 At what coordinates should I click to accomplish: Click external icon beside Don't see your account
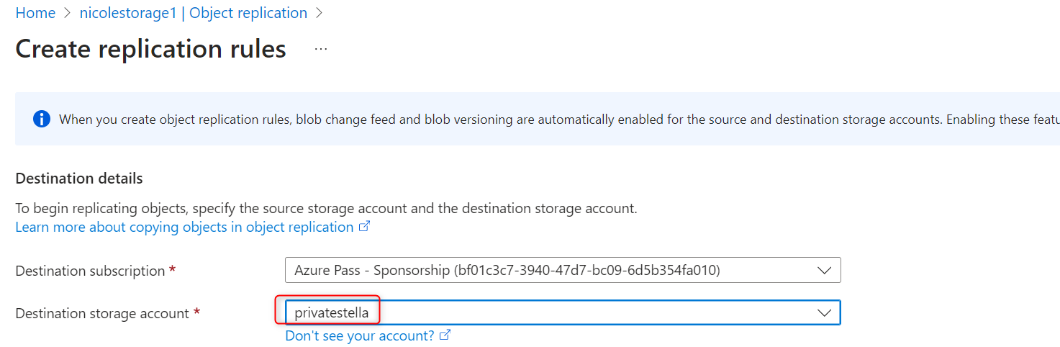point(445,335)
